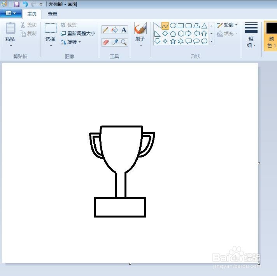Choose the Triangle shape
The width and height of the screenshot is (277, 276).
coord(204,26)
